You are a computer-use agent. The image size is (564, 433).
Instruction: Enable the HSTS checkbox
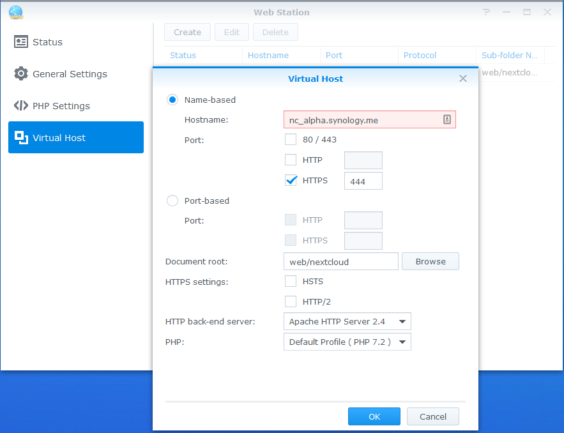[291, 281]
